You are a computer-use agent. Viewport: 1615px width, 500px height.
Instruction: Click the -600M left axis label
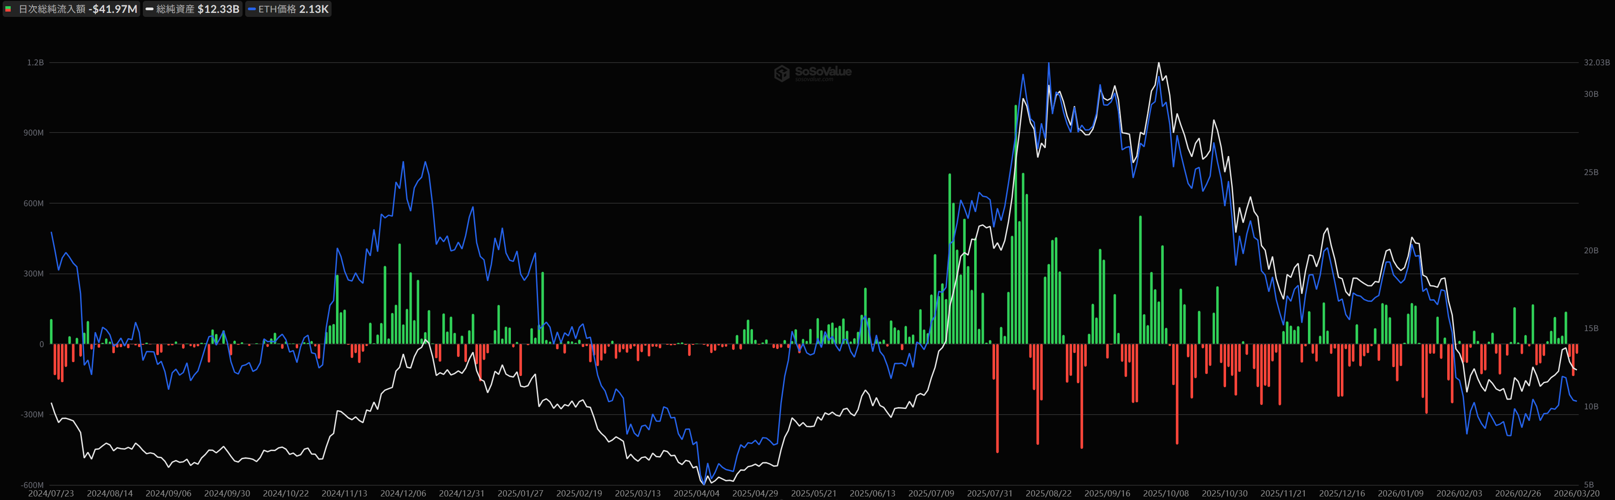pos(32,485)
